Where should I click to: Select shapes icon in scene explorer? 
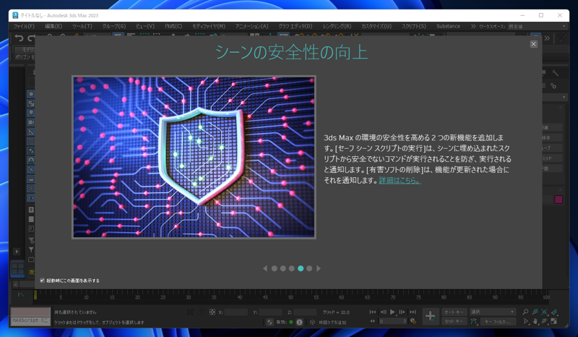coord(31,103)
